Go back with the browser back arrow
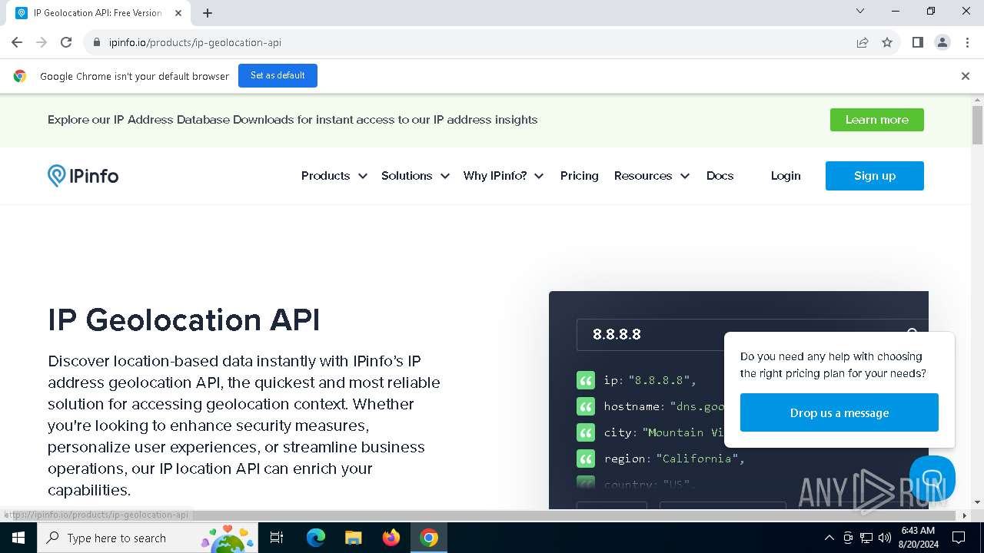The height and width of the screenshot is (553, 984). [x=17, y=42]
